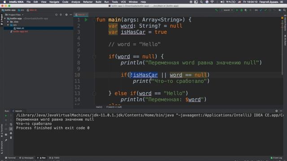
Task: Hide the Run panel with minus icon
Action: tap(281, 111)
